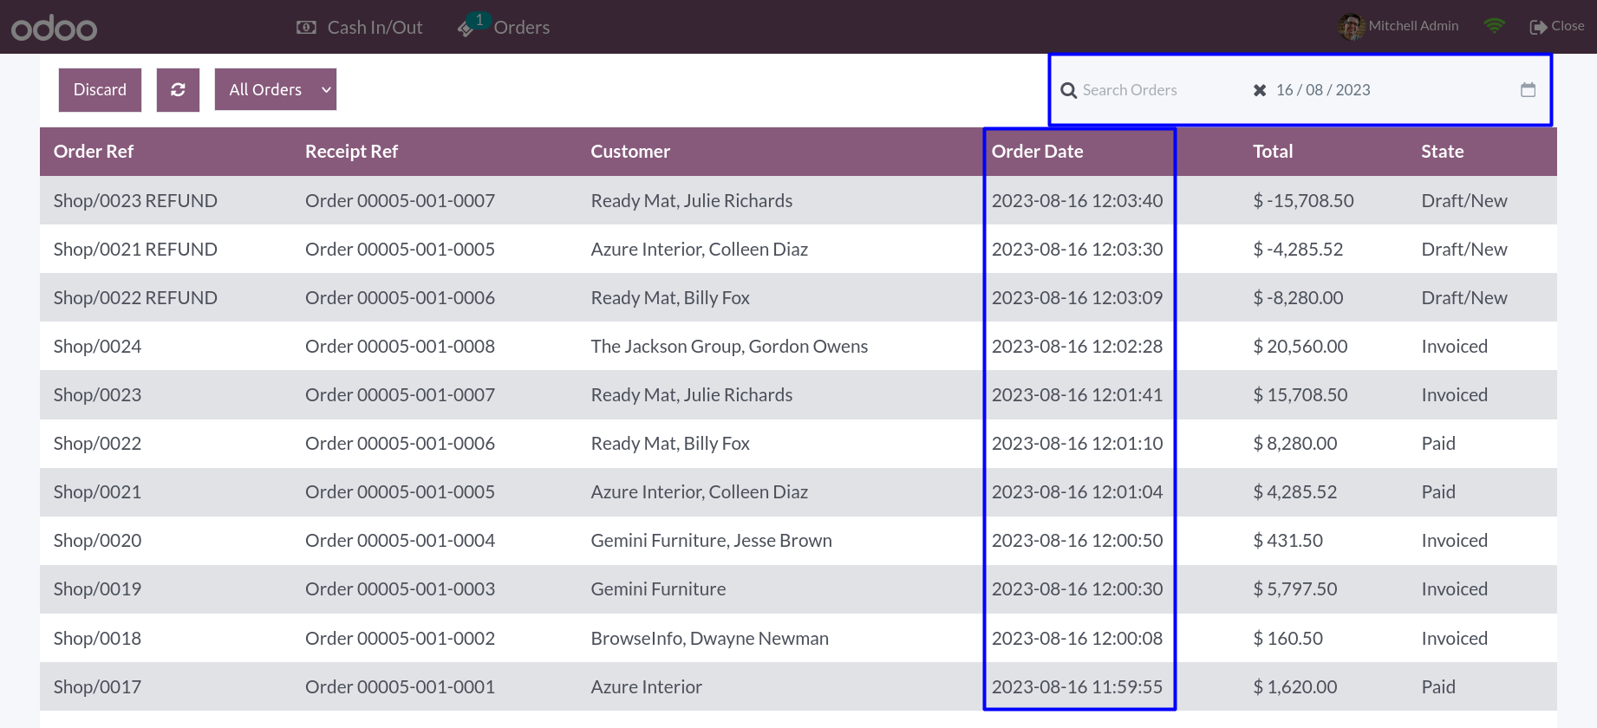Click the Order Ref column header

tap(94, 152)
